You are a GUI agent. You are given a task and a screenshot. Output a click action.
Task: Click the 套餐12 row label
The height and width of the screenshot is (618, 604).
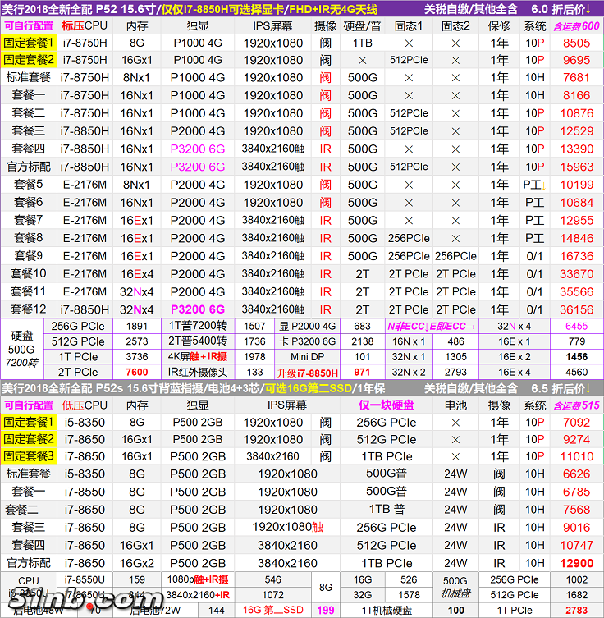[29, 309]
